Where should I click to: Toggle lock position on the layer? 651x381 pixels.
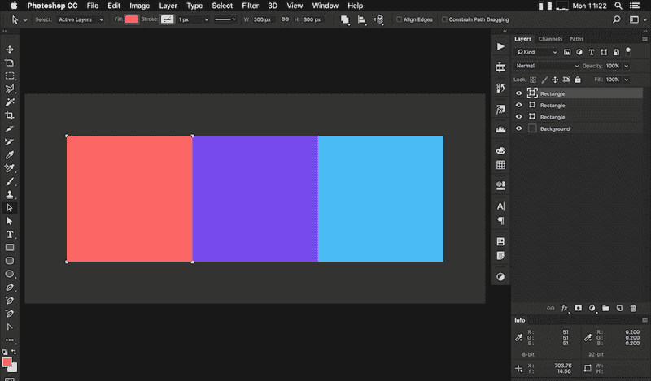(x=555, y=80)
